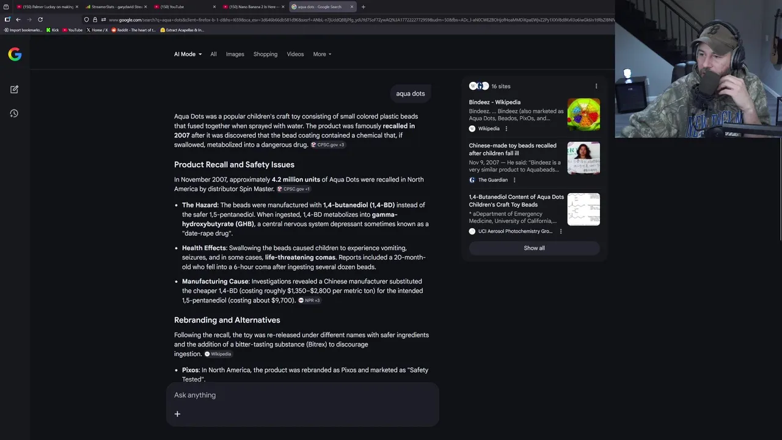This screenshot has width=782, height=440.
Task: Start a new search with the edit icon
Action: tap(14, 89)
